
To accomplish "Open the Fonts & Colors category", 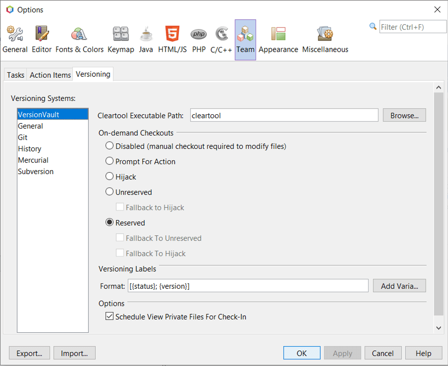I will (x=79, y=40).
